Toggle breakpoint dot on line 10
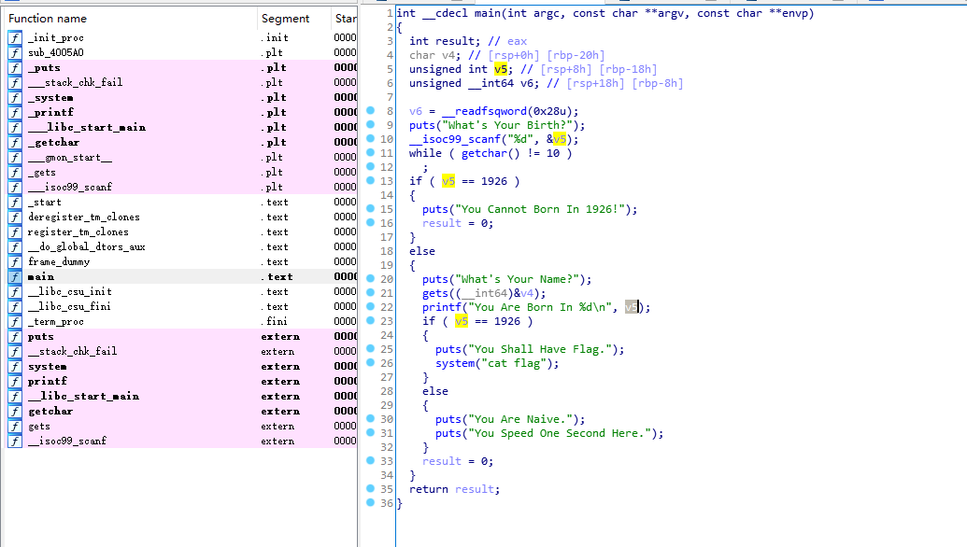The width and height of the screenshot is (967, 547). (x=370, y=139)
